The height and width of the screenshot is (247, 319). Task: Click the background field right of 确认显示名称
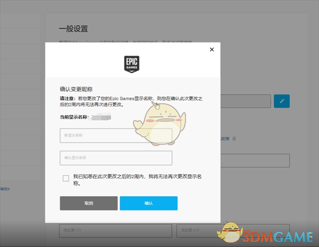coord(255,160)
